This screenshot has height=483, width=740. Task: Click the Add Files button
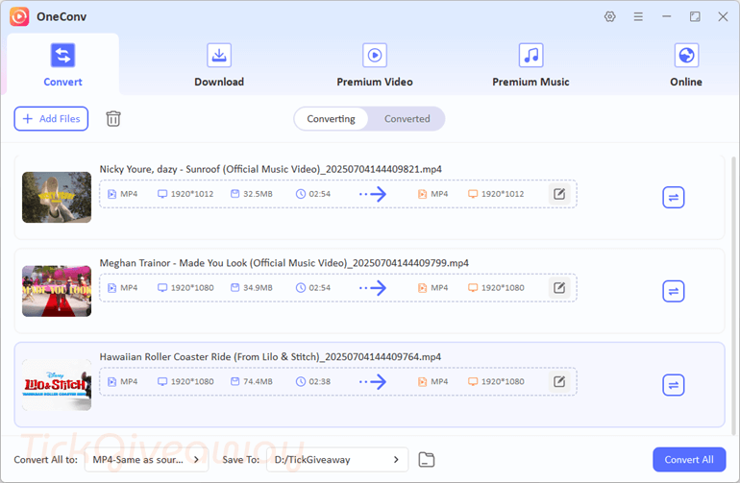click(51, 119)
